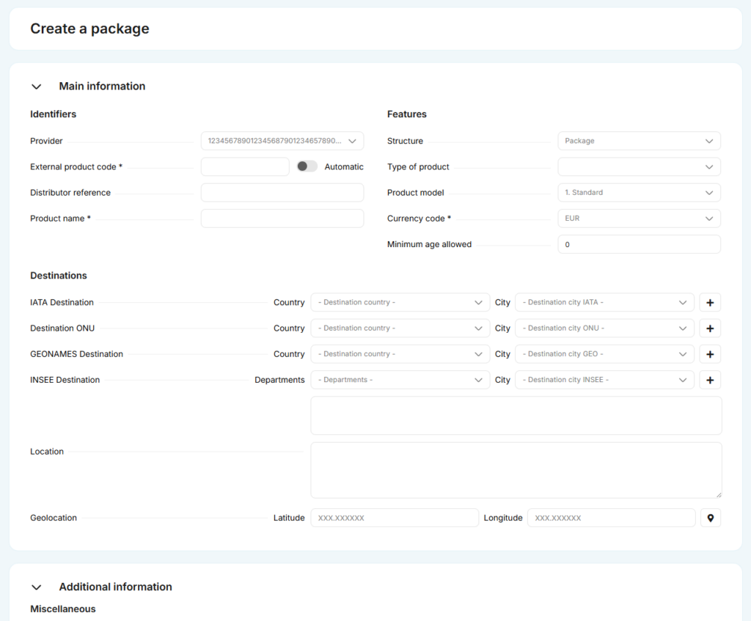The width and height of the screenshot is (751, 621).
Task: Click the map pin geolocation icon
Action: 710,518
